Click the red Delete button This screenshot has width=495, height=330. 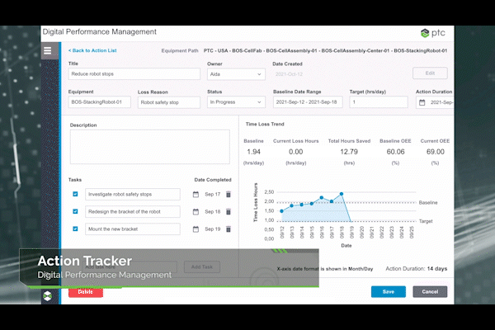coord(86,292)
